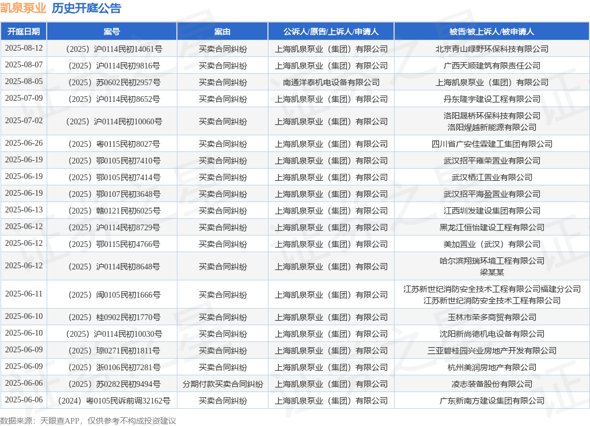Click the 分期付款买卖合同纠纷 case reason cell
The height and width of the screenshot is (426, 590).
tap(223, 385)
